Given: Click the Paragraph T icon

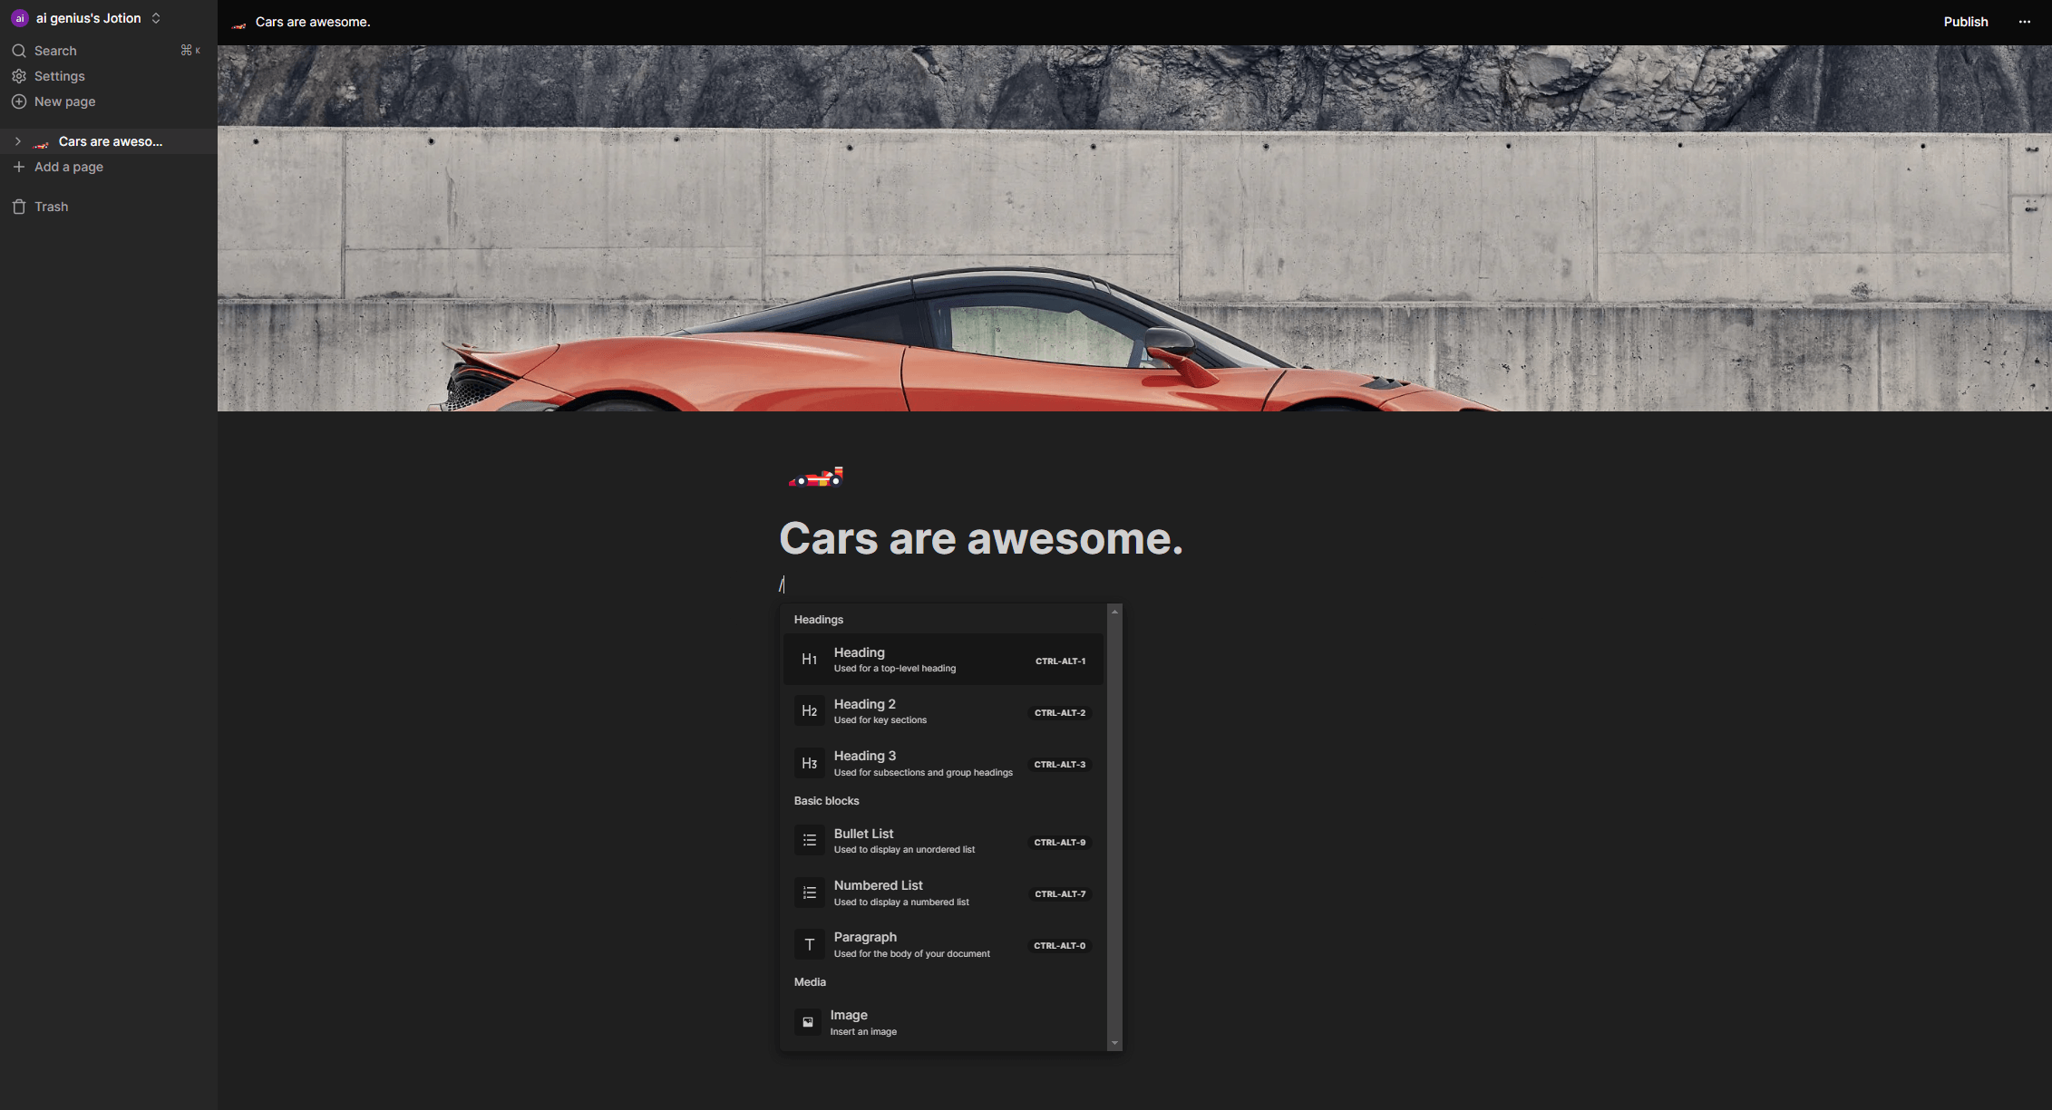Looking at the screenshot, I should (809, 944).
